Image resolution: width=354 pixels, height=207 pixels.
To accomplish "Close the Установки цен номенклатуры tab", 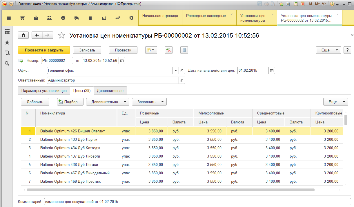I will (x=272, y=14).
